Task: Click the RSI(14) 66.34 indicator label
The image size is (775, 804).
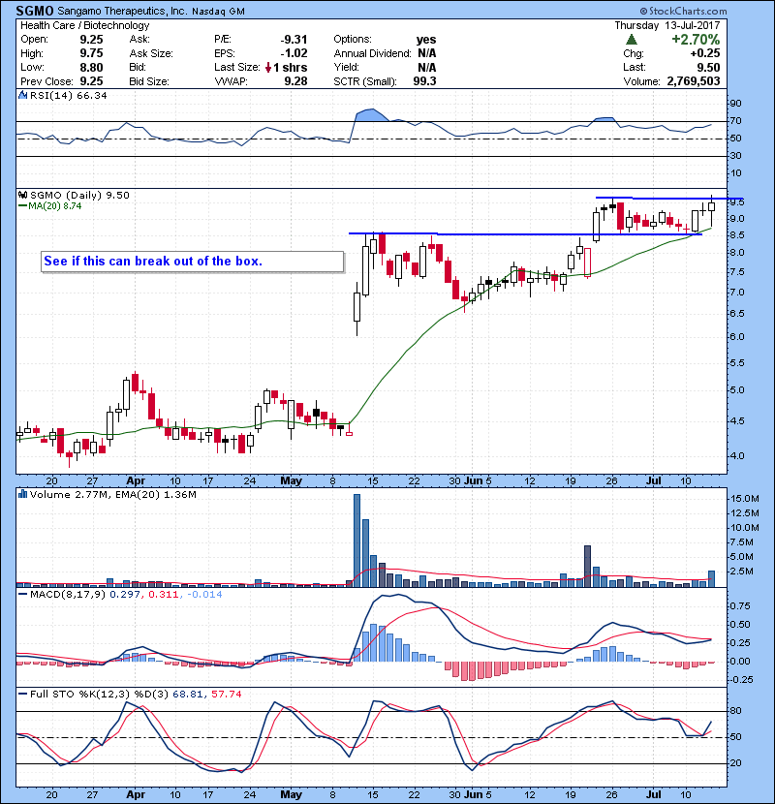Action: (68, 95)
